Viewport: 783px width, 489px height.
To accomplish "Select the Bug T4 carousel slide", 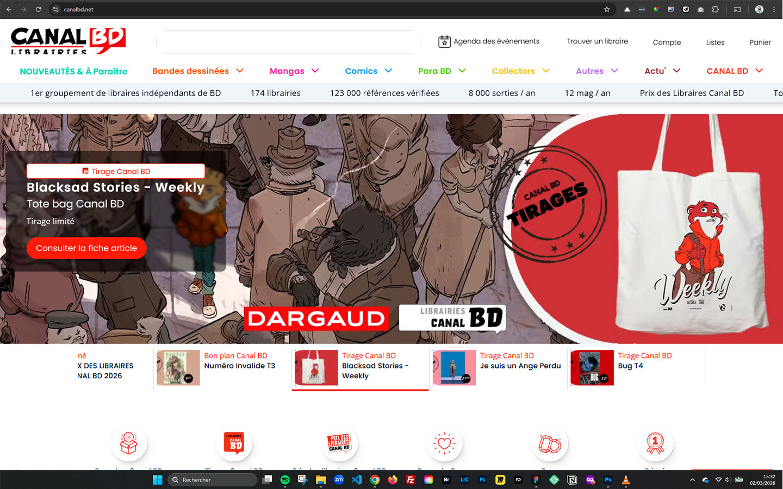I will click(636, 368).
